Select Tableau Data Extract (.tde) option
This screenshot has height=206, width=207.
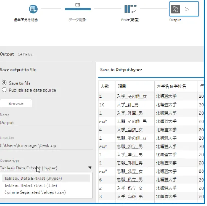coord(46,185)
